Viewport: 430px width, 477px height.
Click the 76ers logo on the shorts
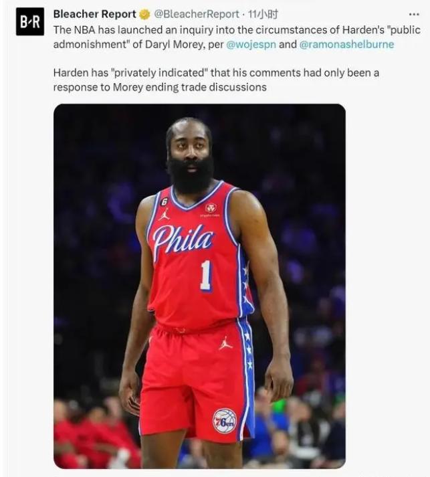point(225,421)
